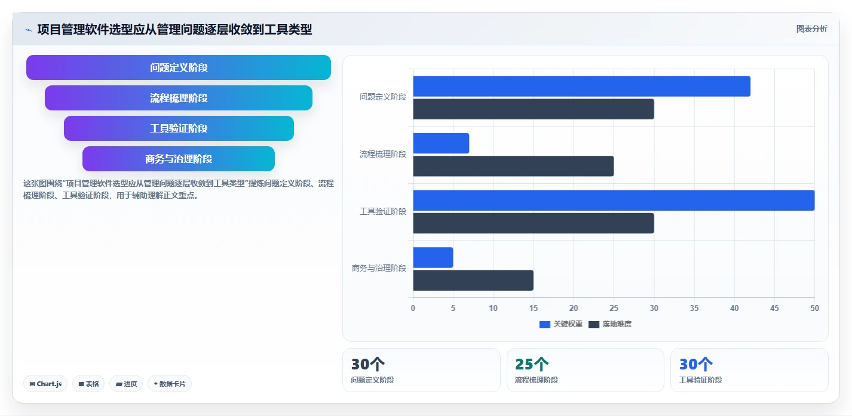
Task: Click the x-axis value 10
Action: [x=493, y=308]
